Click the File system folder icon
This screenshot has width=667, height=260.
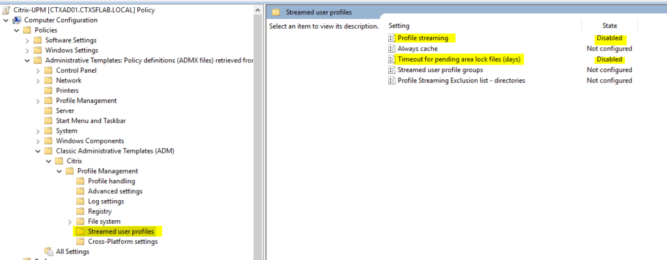(81, 222)
